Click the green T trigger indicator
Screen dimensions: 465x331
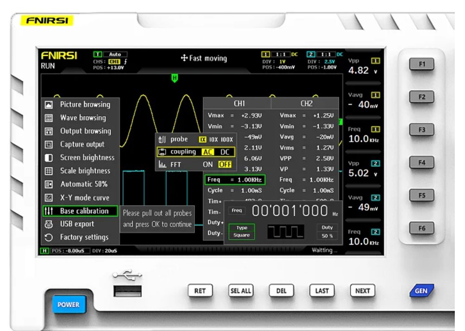pyautogui.click(x=97, y=54)
